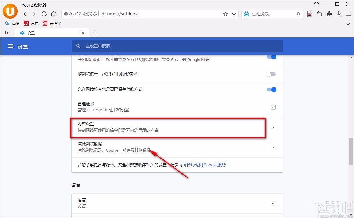Bookmark this page with star icon
The image size is (354, 218).
point(226,14)
